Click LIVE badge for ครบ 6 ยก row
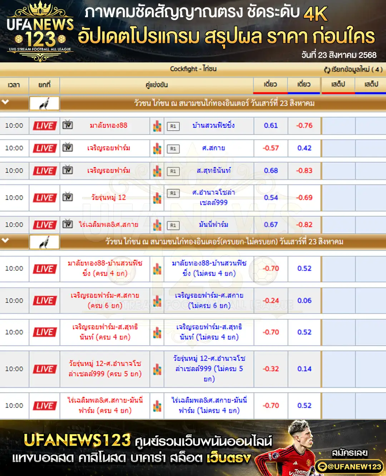This screenshot has height=476, width=386. click(x=45, y=300)
